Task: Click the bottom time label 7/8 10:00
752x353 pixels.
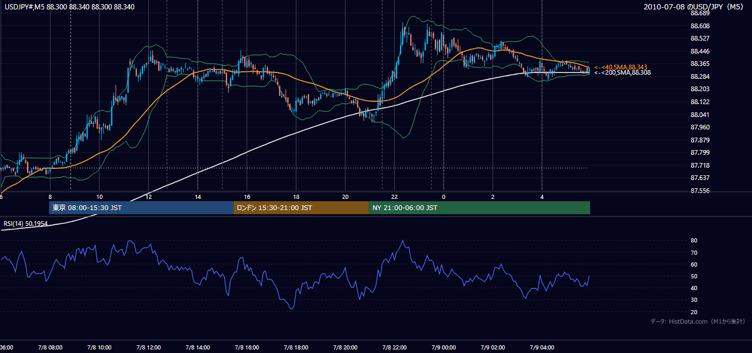Action: click(99, 347)
